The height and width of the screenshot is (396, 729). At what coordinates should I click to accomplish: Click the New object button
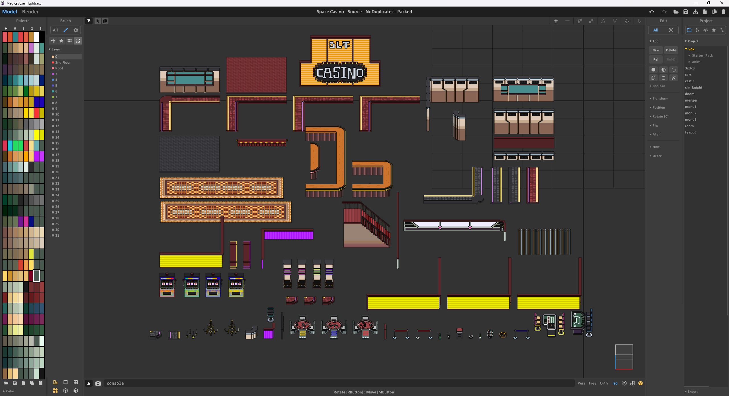tap(656, 50)
